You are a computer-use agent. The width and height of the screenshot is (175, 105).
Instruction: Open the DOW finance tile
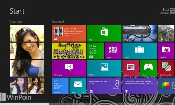pos(96,51)
